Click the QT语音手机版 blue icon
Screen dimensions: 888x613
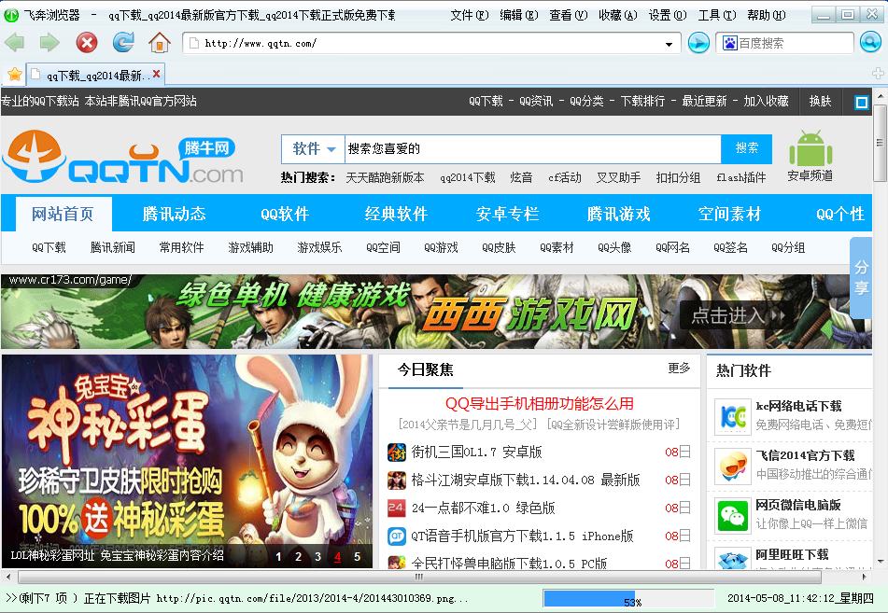[397, 536]
